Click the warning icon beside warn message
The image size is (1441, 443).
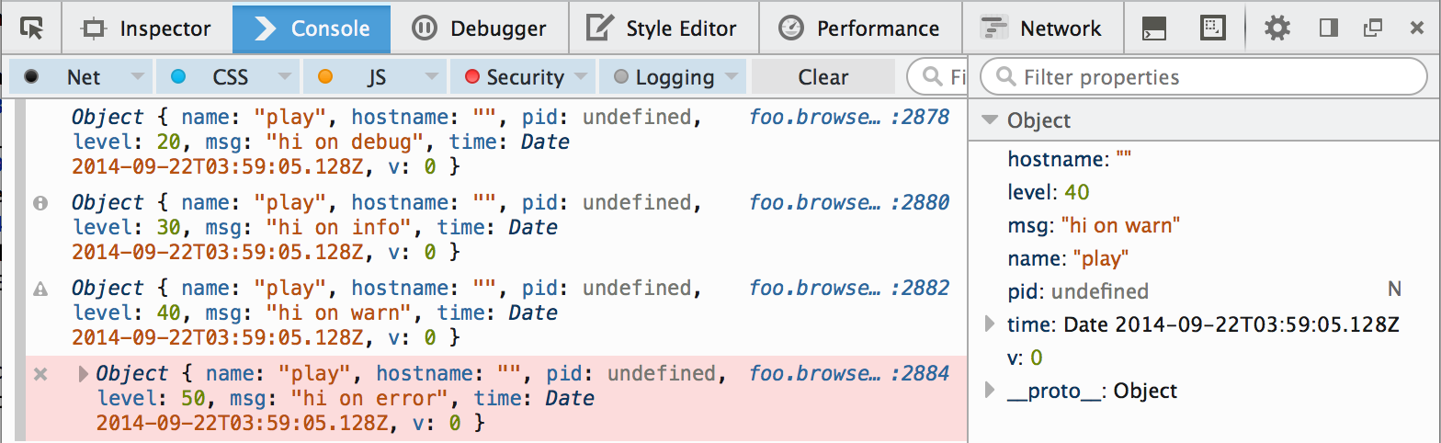[x=40, y=289]
